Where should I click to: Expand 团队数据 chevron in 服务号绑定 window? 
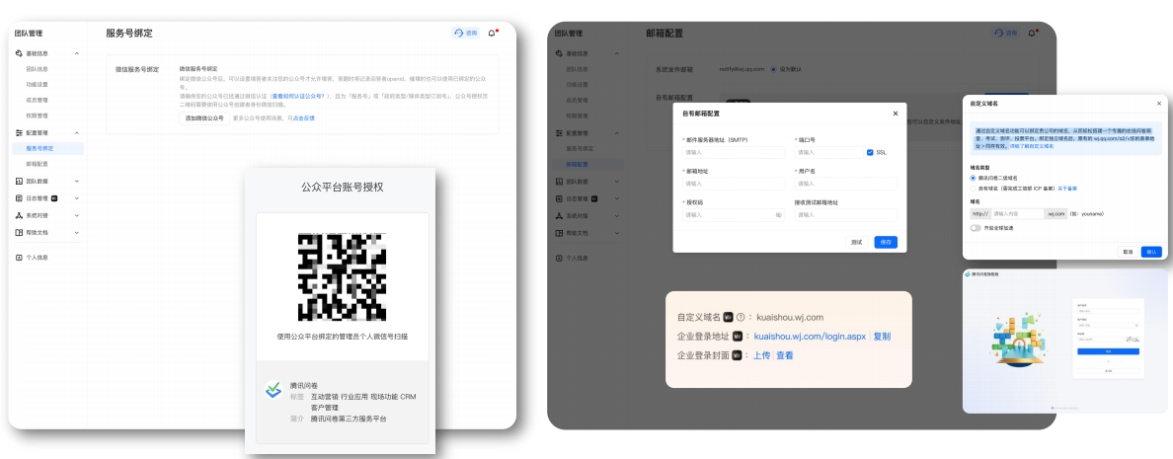[76, 181]
